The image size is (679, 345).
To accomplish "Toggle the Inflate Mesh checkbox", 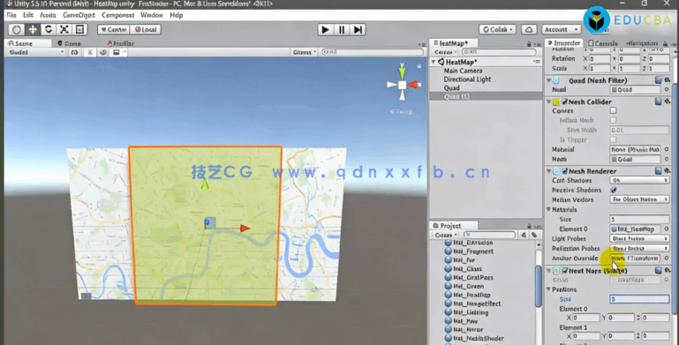I will [x=613, y=120].
